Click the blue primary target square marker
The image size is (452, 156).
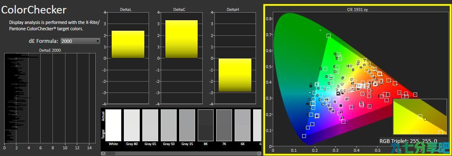click(x=304, y=136)
